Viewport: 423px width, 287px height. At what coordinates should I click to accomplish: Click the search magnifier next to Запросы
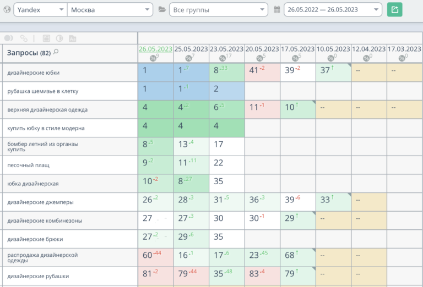tap(56, 52)
